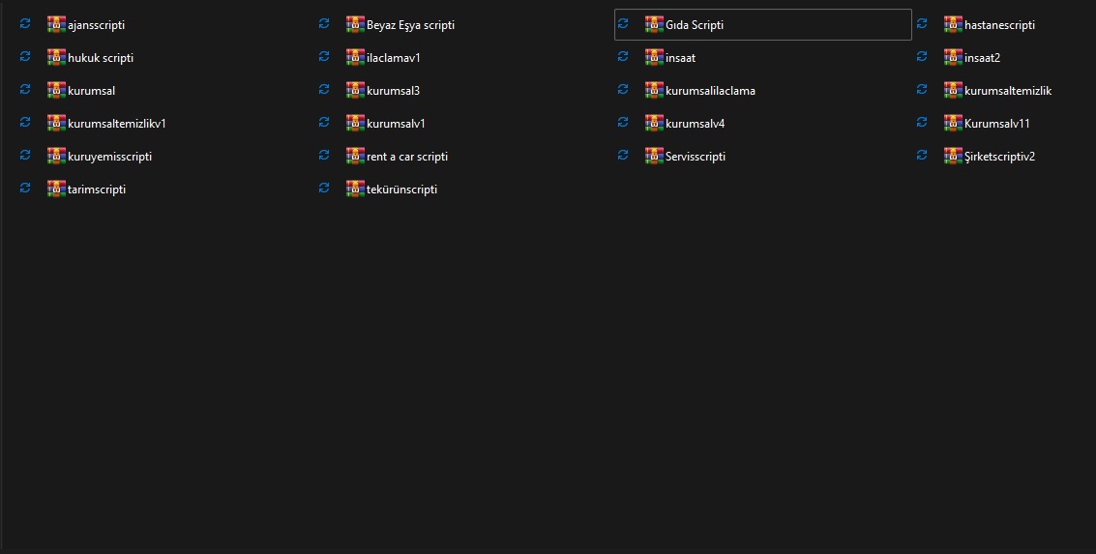Select the kurumsaltemizlikv1 file label
The height and width of the screenshot is (554, 1096).
coord(117,124)
